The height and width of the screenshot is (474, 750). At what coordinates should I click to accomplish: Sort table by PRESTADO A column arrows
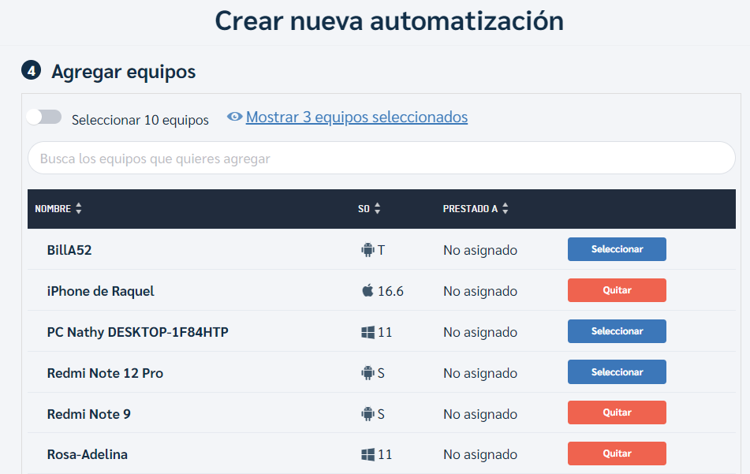coord(505,208)
